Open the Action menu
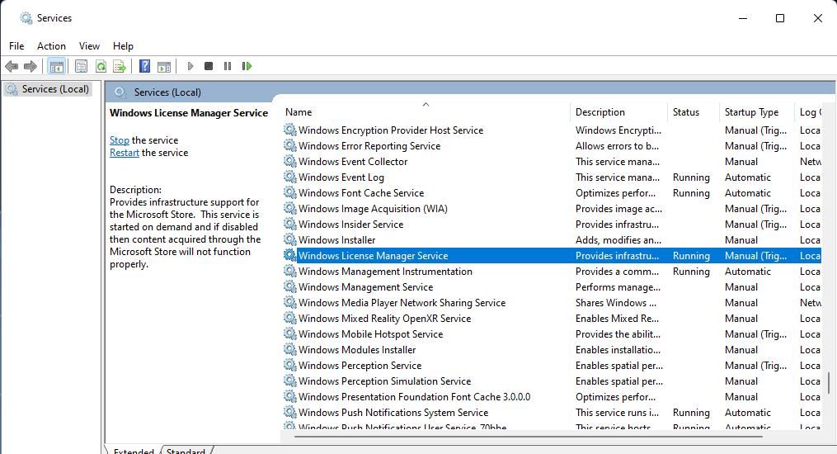 51,46
